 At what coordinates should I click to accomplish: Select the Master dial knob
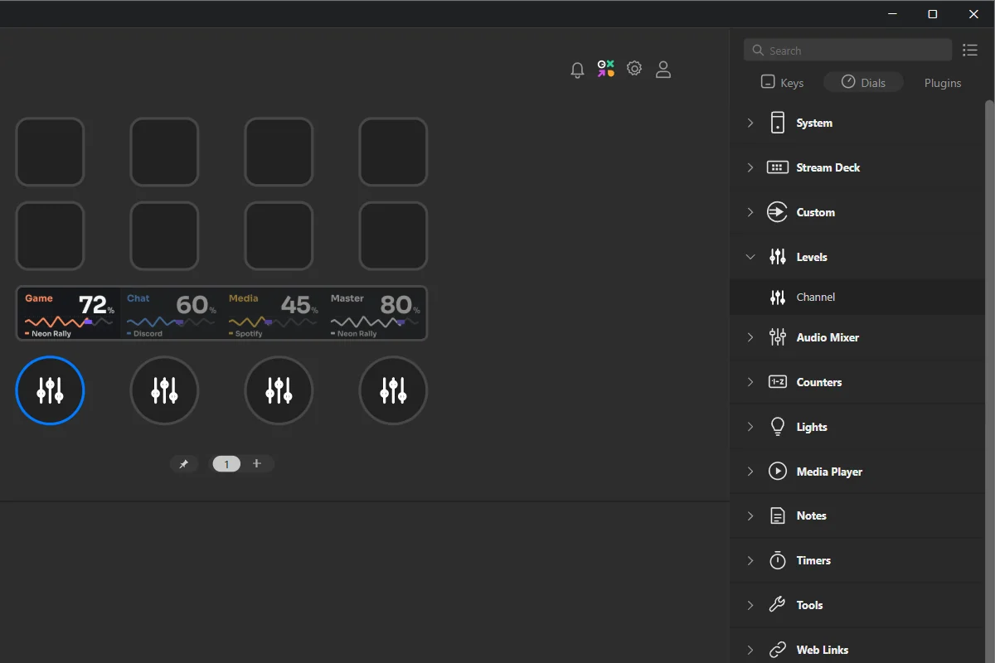(393, 390)
